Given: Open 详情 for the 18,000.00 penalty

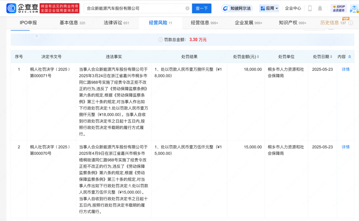Looking at the screenshot, I should pyautogui.click(x=346, y=69).
